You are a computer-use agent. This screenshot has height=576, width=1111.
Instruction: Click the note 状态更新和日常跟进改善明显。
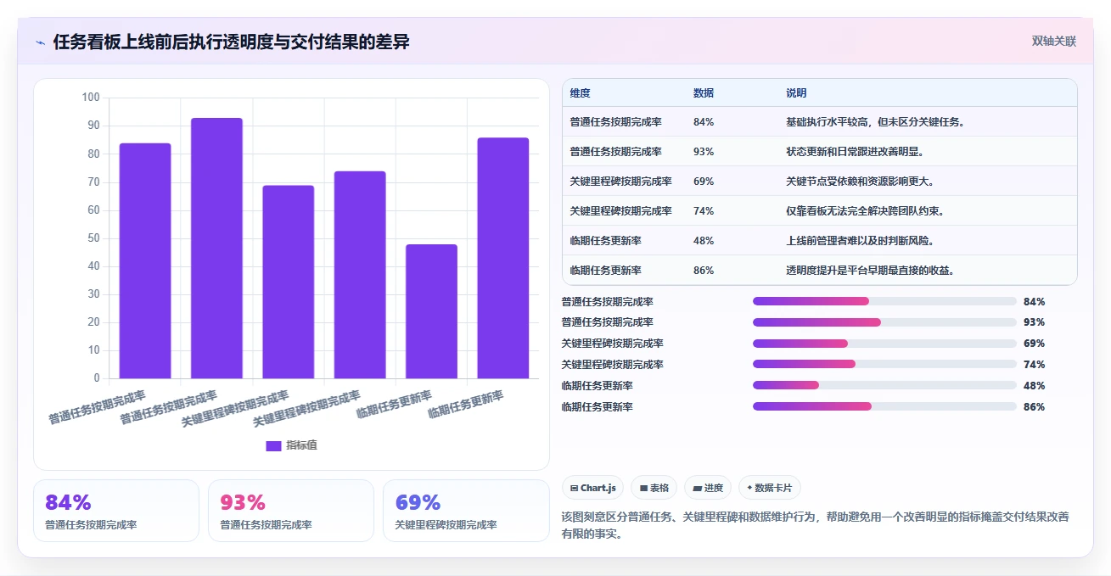[856, 152]
